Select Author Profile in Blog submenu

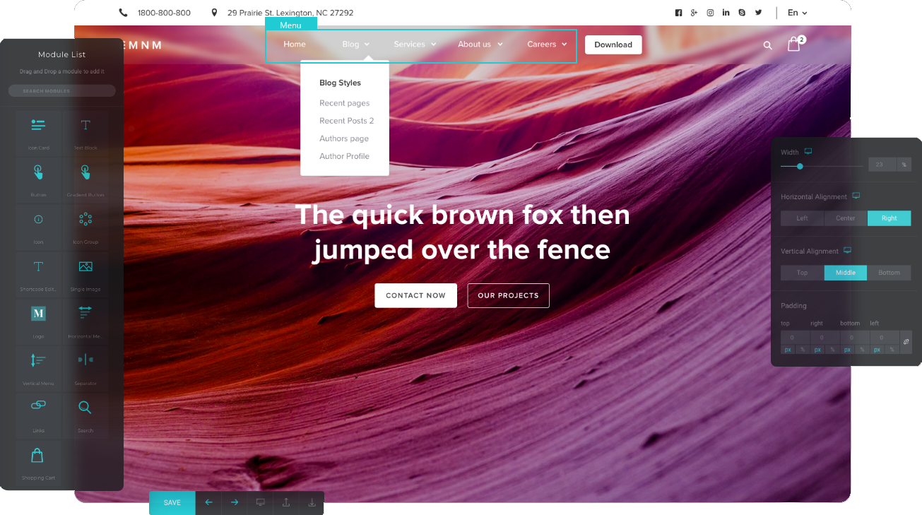click(344, 156)
